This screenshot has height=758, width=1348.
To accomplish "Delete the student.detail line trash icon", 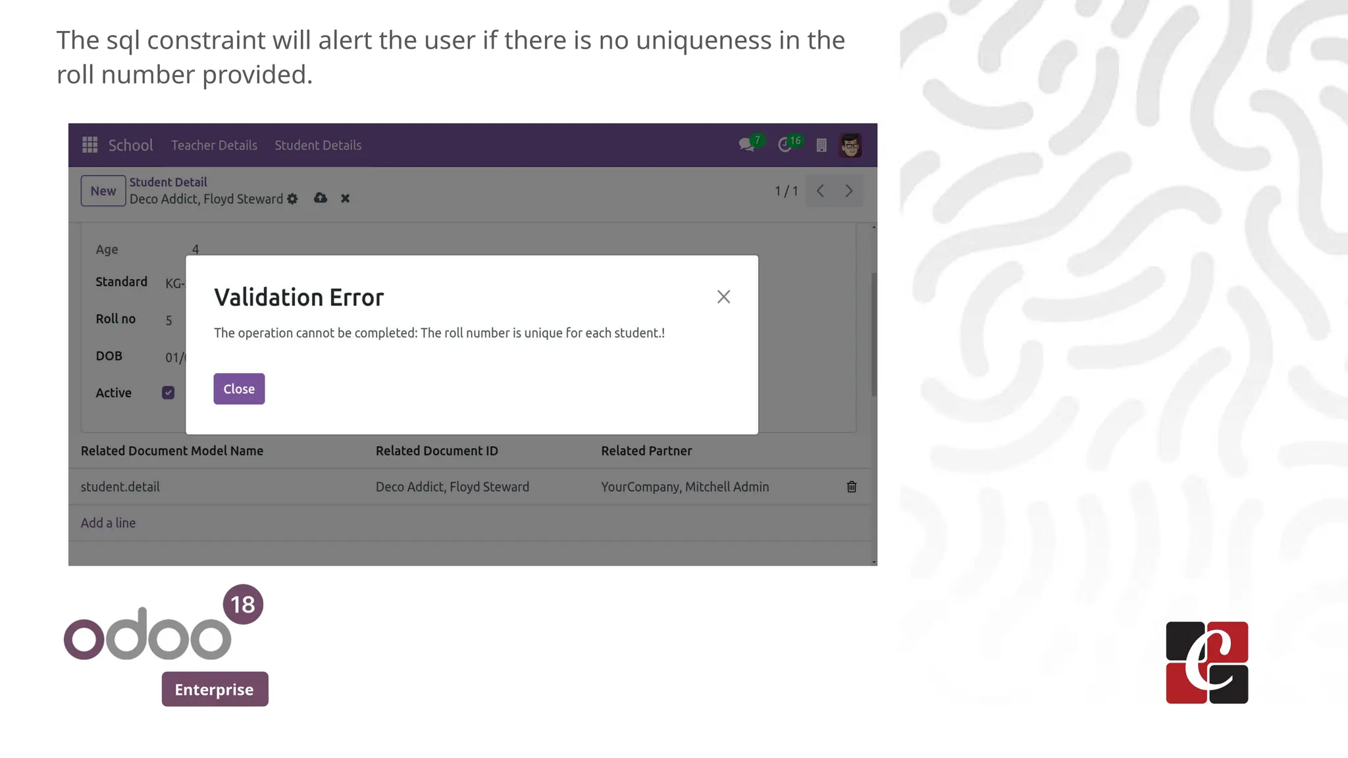I will tap(852, 487).
